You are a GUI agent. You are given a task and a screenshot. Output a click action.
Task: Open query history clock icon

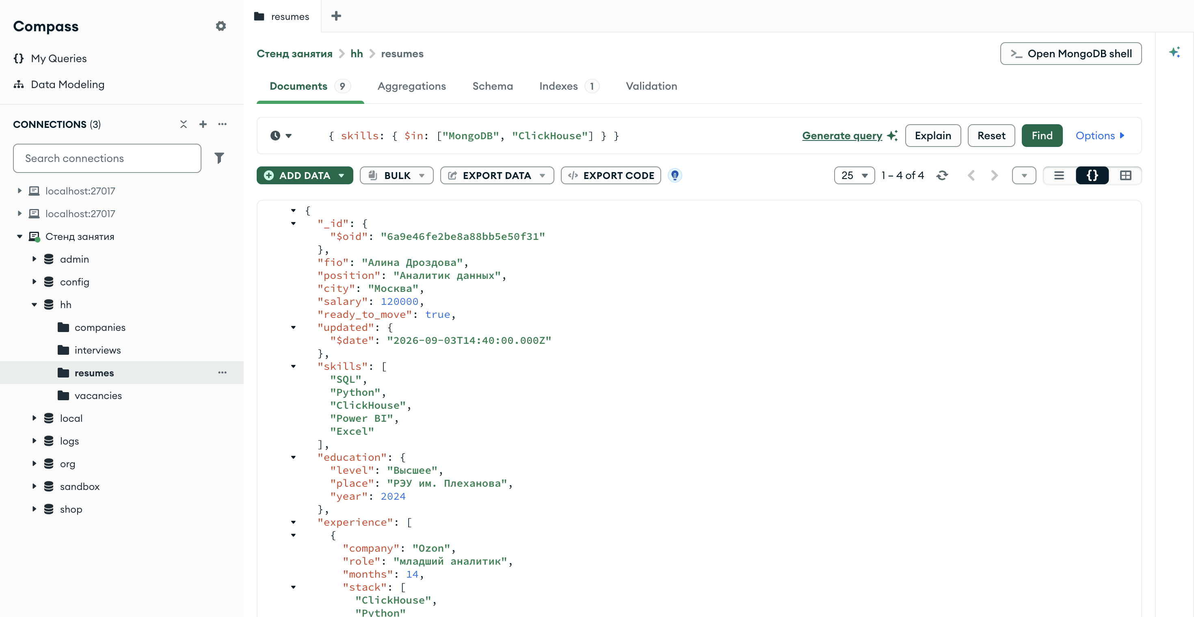coord(281,136)
